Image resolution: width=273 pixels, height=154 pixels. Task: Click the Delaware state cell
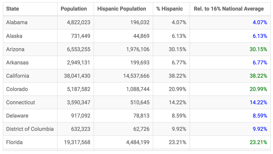coord(17,116)
